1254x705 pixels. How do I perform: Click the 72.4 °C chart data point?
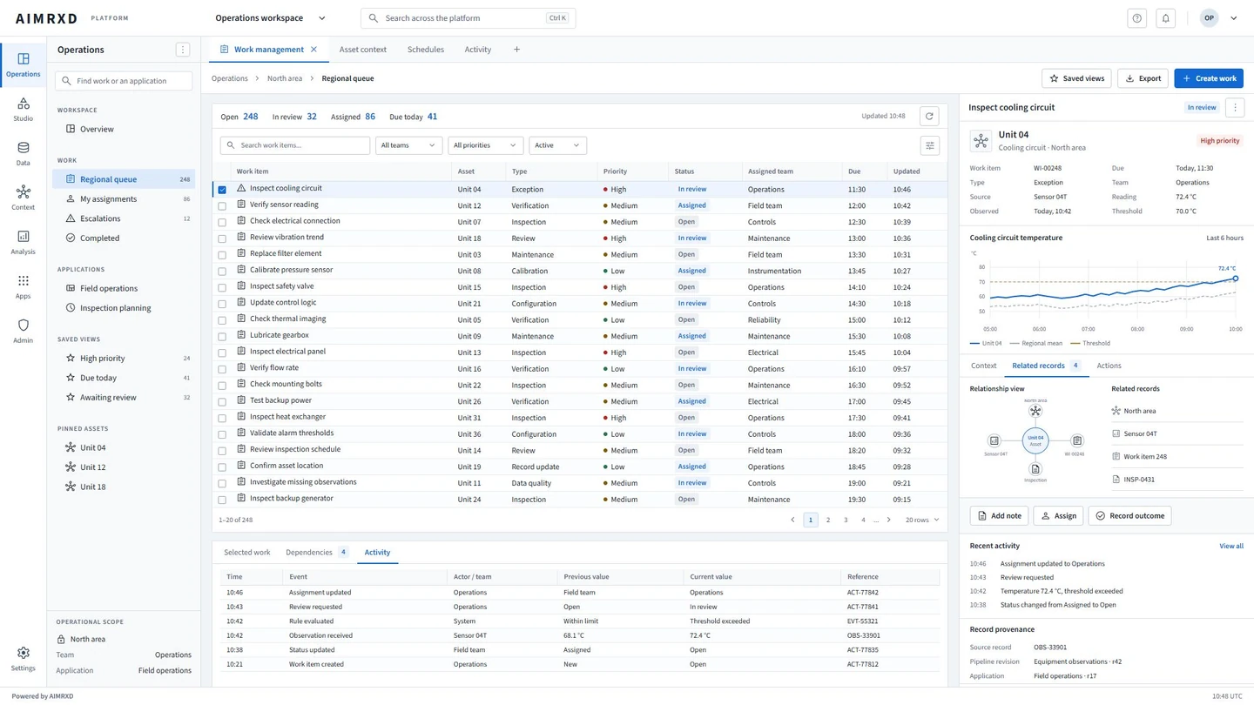click(x=1235, y=279)
